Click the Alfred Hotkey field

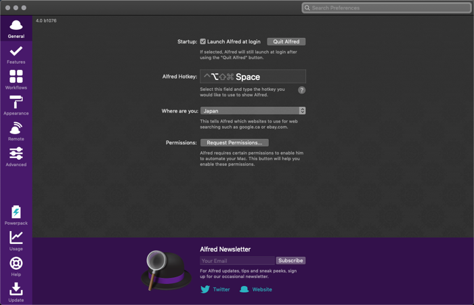[253, 77]
